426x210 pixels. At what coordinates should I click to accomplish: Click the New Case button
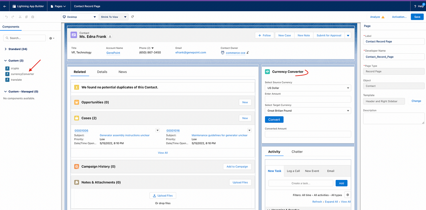pyautogui.click(x=285, y=36)
